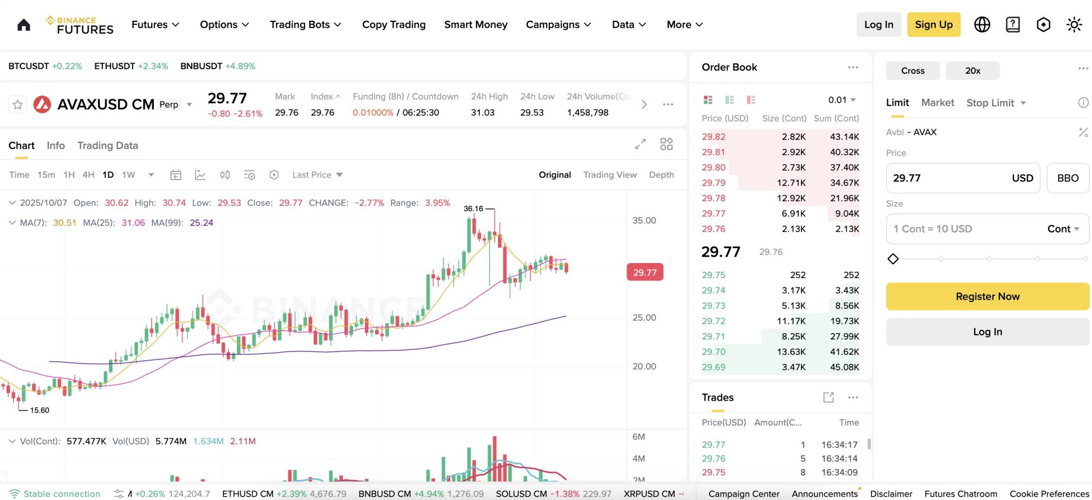Select the chart target point icon
This screenshot has width=1092, height=500.
pyautogui.click(x=274, y=175)
